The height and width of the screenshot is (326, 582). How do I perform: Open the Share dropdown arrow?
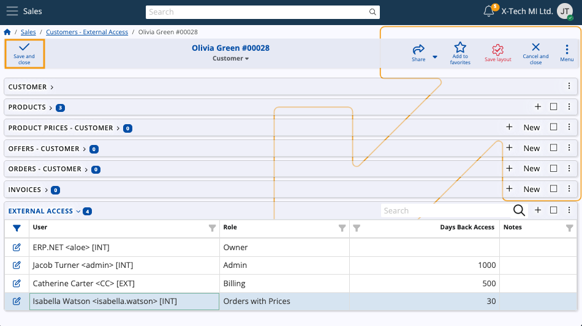point(435,57)
